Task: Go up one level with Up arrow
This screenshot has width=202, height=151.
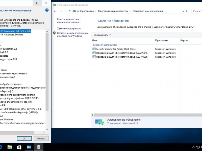Action: pyautogui.click(x=70, y=11)
